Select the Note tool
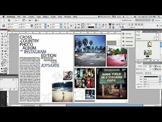This screenshot has height=122, width=162. click(x=2, y=54)
